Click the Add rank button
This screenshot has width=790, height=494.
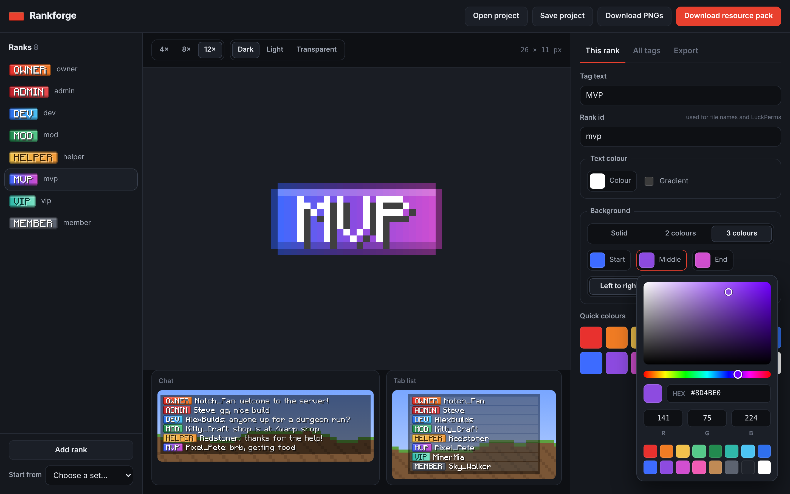(x=71, y=450)
